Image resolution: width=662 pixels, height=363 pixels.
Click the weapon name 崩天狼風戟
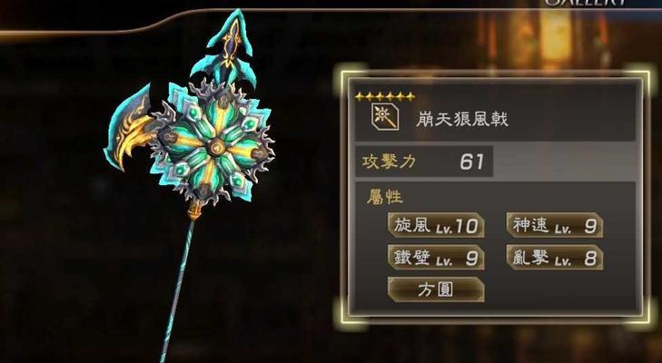(x=462, y=119)
